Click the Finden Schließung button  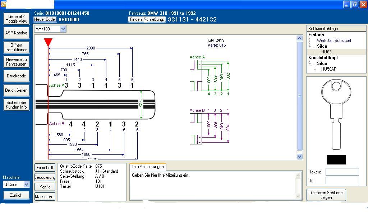coord(147,19)
